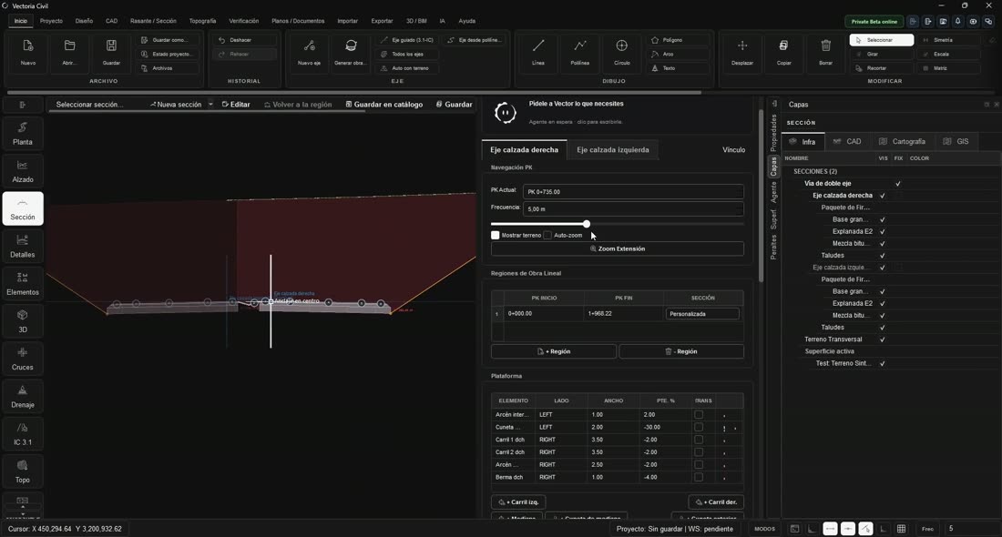Screen dimensions: 1002x537
Task: Click the Vector agent face icon
Action: click(505, 112)
